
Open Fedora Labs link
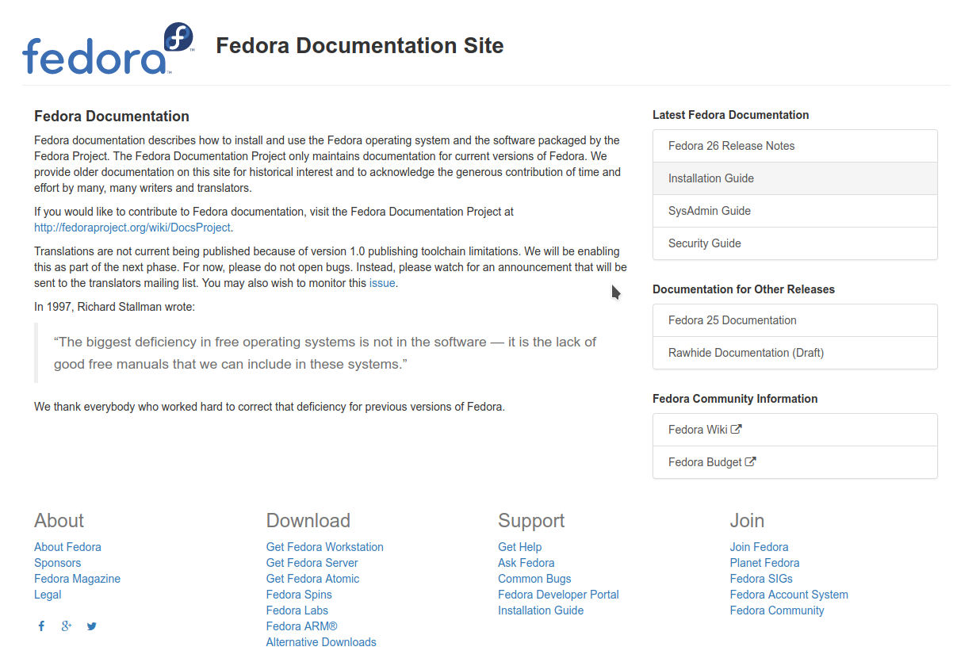pyautogui.click(x=297, y=610)
